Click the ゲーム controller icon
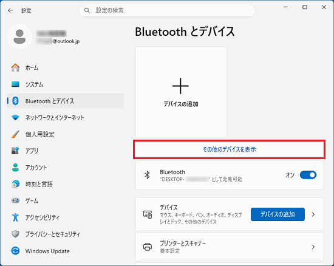 coord(15,200)
